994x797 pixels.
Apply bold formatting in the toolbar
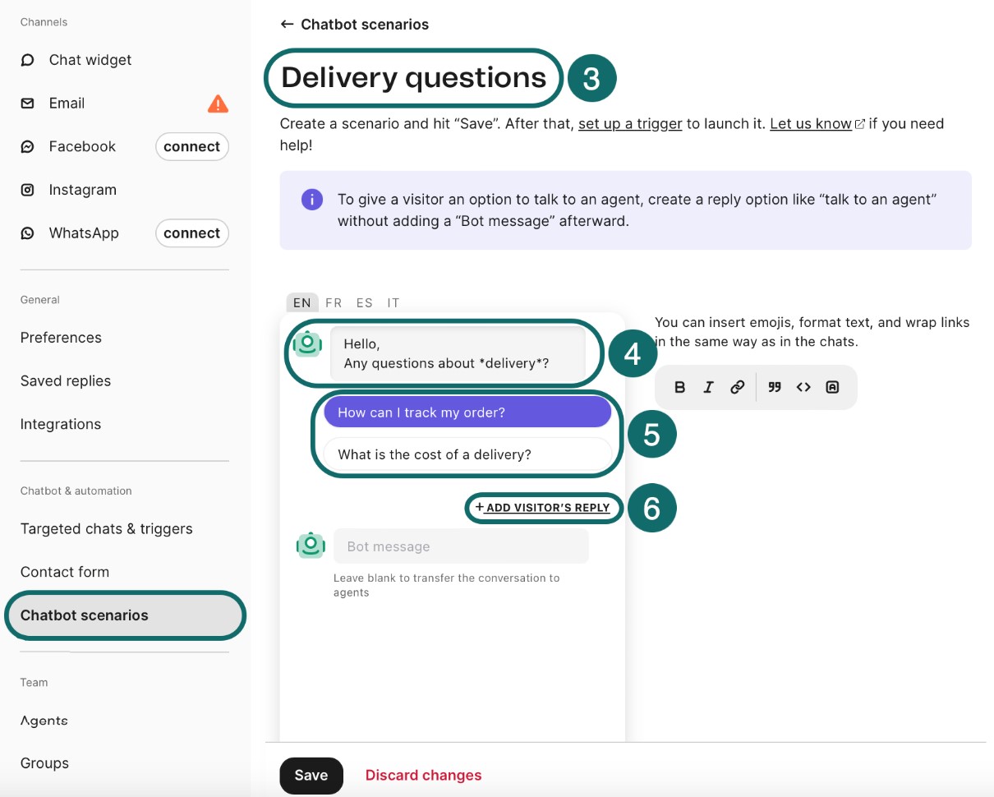pos(679,387)
